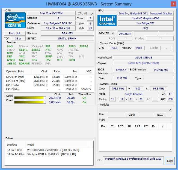
Task: Click the Chipset Intel HM76 field
Action: (144, 63)
